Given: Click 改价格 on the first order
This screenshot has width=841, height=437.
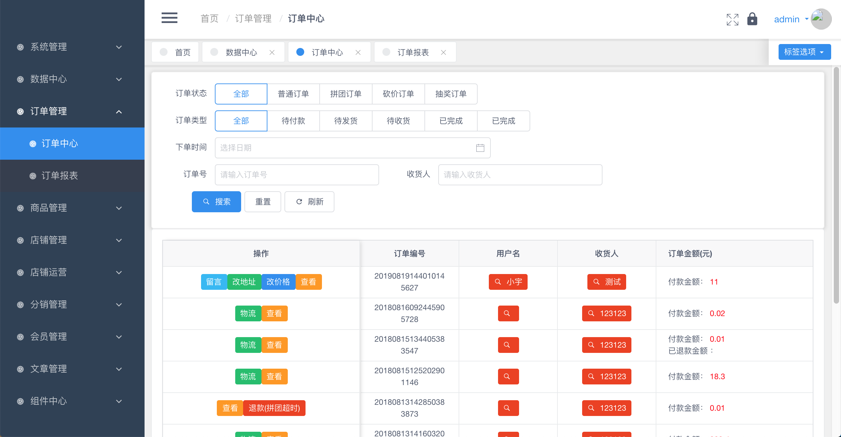Looking at the screenshot, I should (278, 282).
